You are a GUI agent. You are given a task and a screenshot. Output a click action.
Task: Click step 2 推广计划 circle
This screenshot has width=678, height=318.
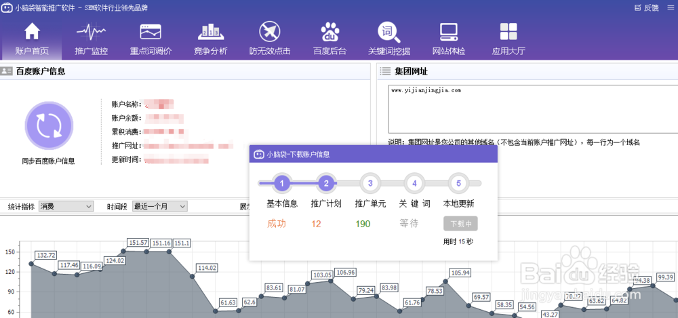[326, 184]
